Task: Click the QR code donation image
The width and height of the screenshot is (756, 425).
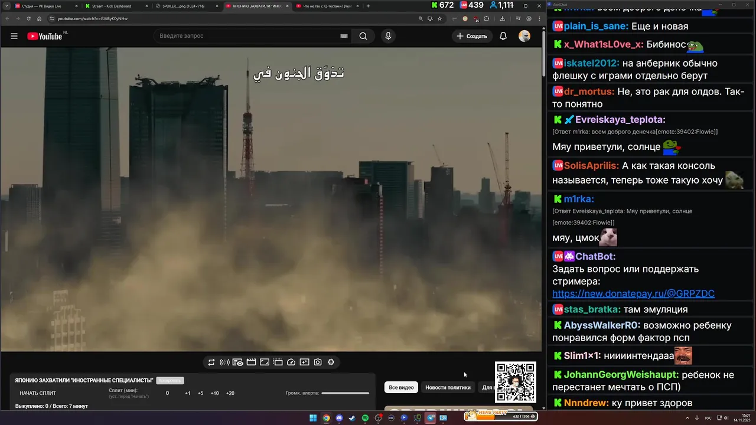Action: pyautogui.click(x=516, y=382)
